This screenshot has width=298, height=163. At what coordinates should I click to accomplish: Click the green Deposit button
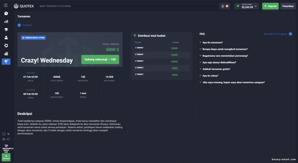tap(270, 6)
